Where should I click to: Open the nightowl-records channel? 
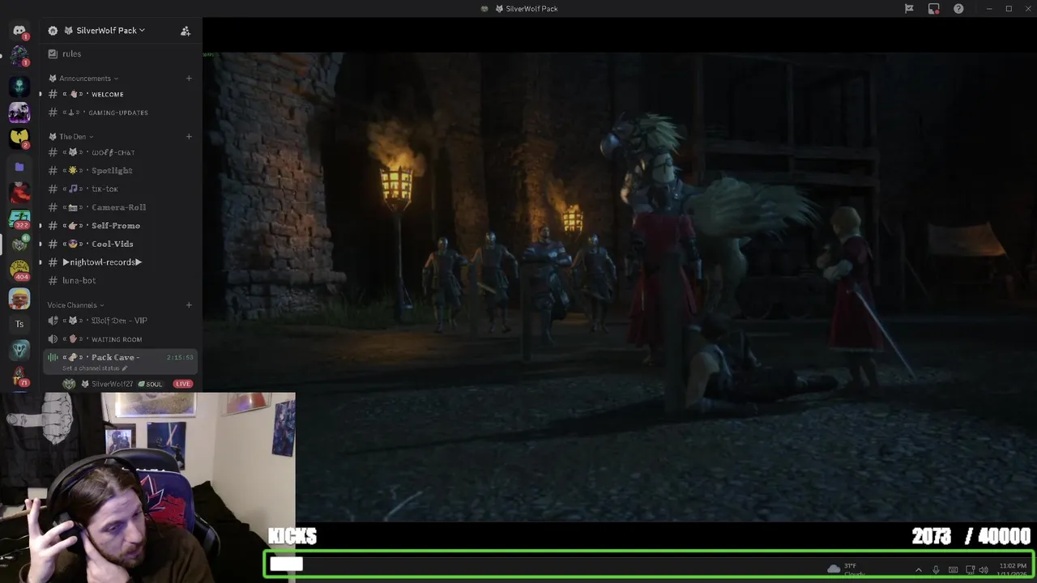coord(119,262)
